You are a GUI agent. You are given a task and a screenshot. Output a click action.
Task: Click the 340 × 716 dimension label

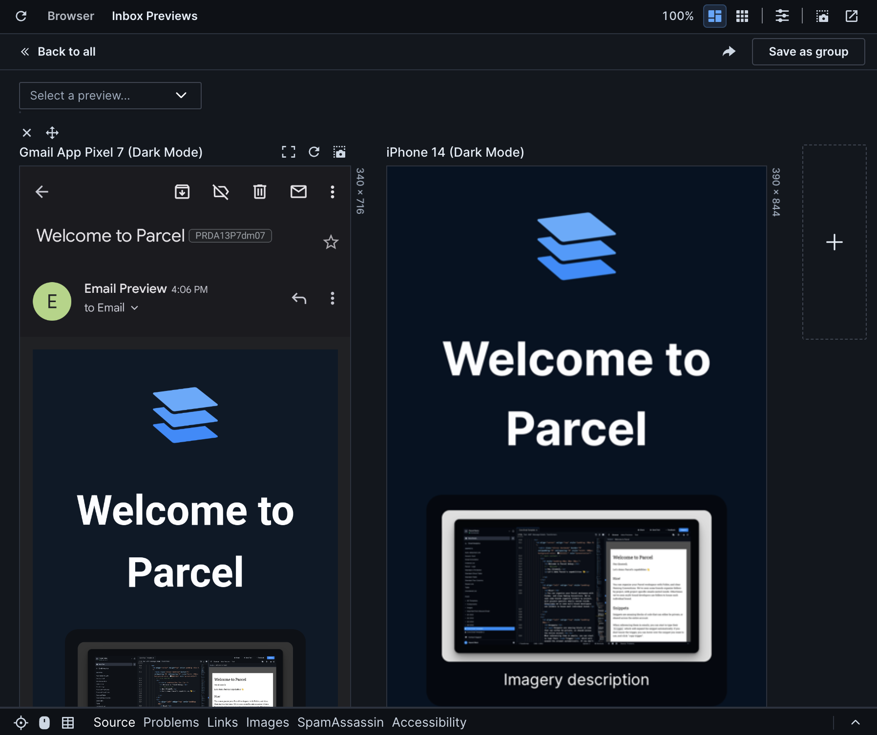click(x=360, y=191)
